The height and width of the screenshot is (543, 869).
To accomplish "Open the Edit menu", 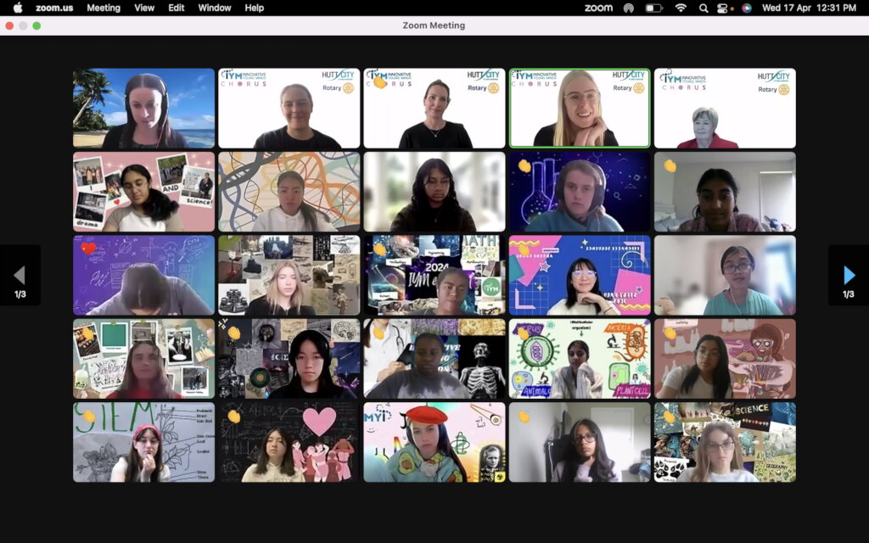I will (177, 8).
